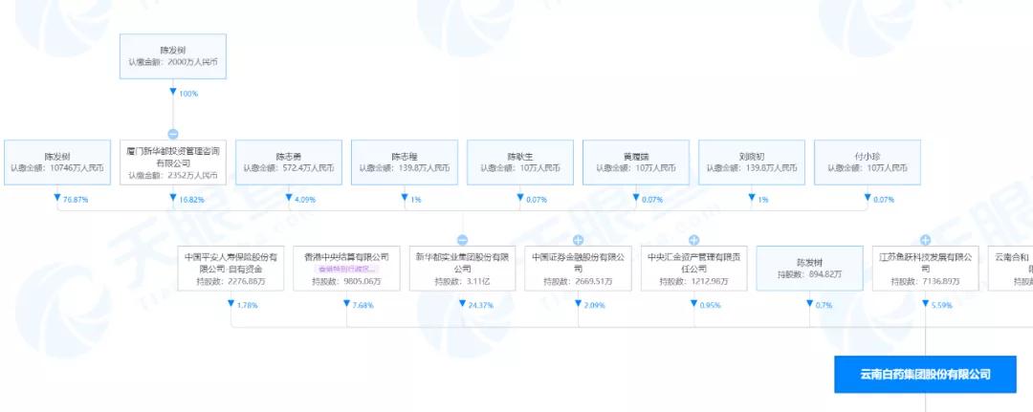Expand 江苏鱼跃科技发展有限公司 with plus icon
Screen dimensions: 1033x412
coord(925,240)
